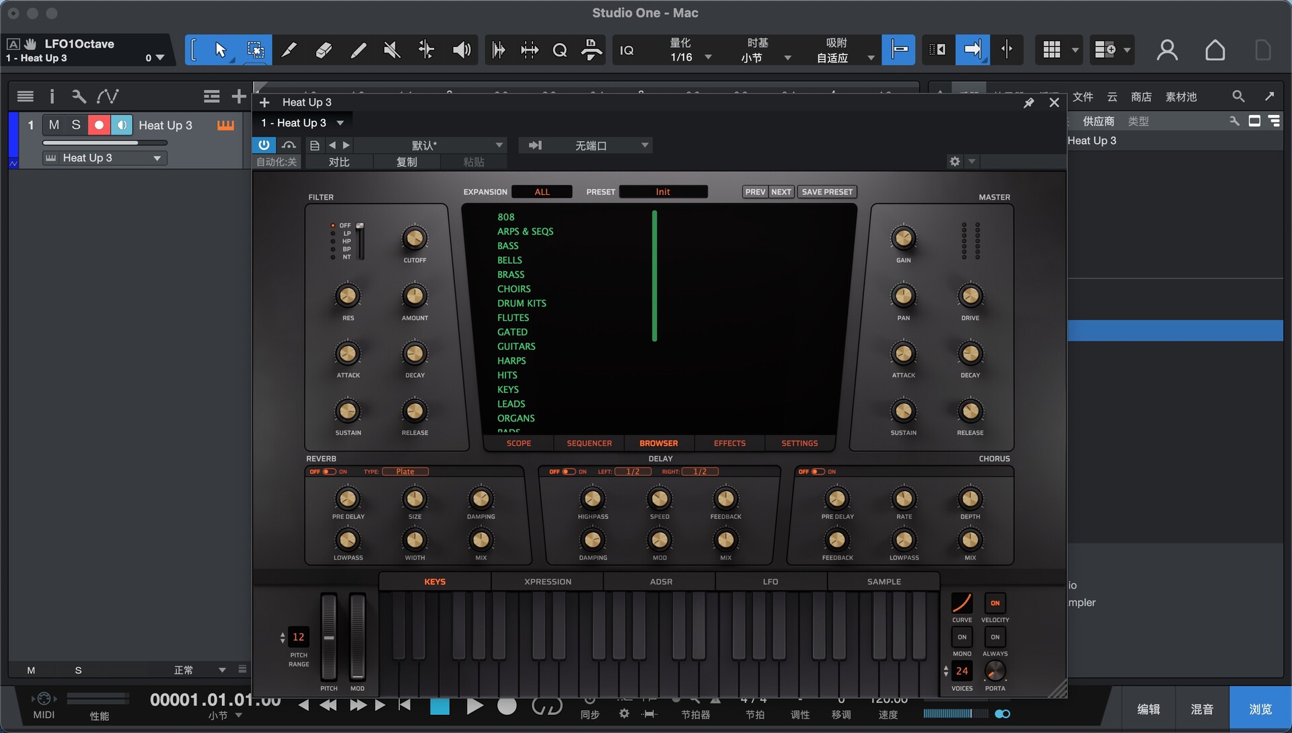Switch to the EFFECTS tab
The height and width of the screenshot is (733, 1292).
(729, 443)
